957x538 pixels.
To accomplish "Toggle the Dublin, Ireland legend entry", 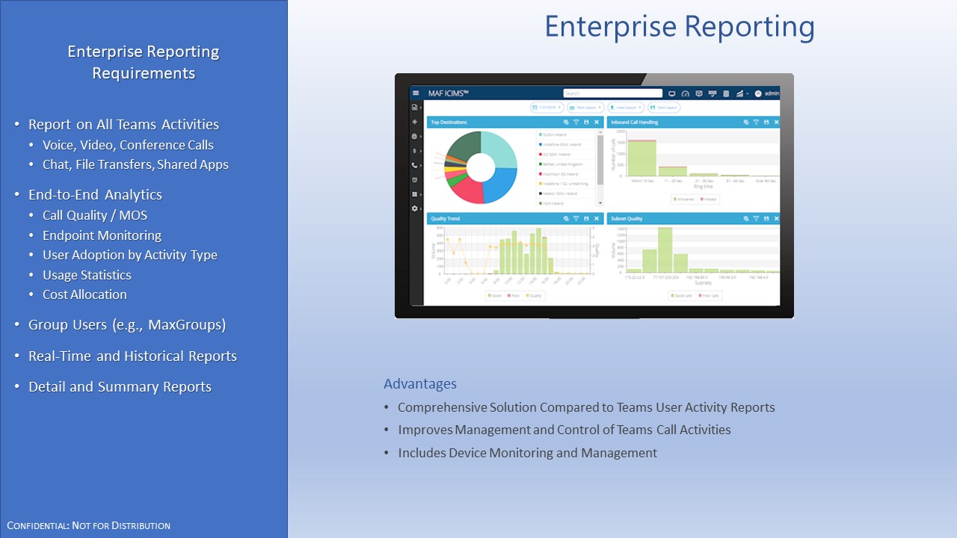I will (553, 134).
